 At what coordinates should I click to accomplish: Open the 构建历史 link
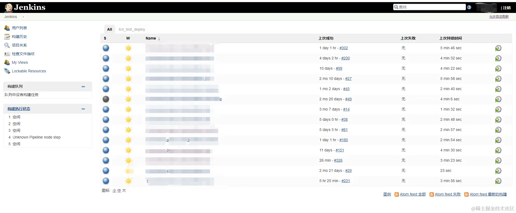pyautogui.click(x=19, y=37)
